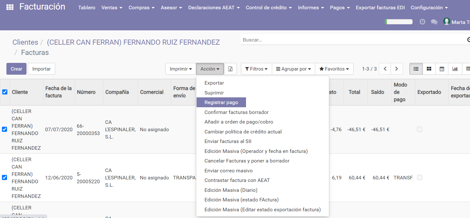Screen dimensions: 470x218
Task: Click the Crear button
Action: (x=16, y=69)
